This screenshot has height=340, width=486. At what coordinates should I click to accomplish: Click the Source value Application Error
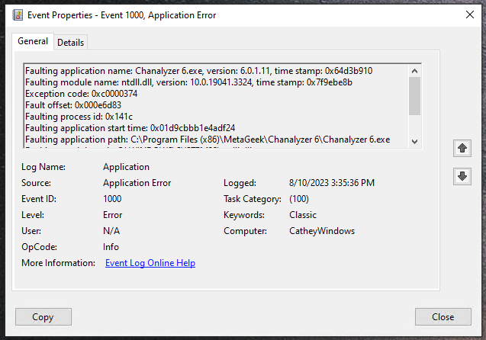[137, 183]
